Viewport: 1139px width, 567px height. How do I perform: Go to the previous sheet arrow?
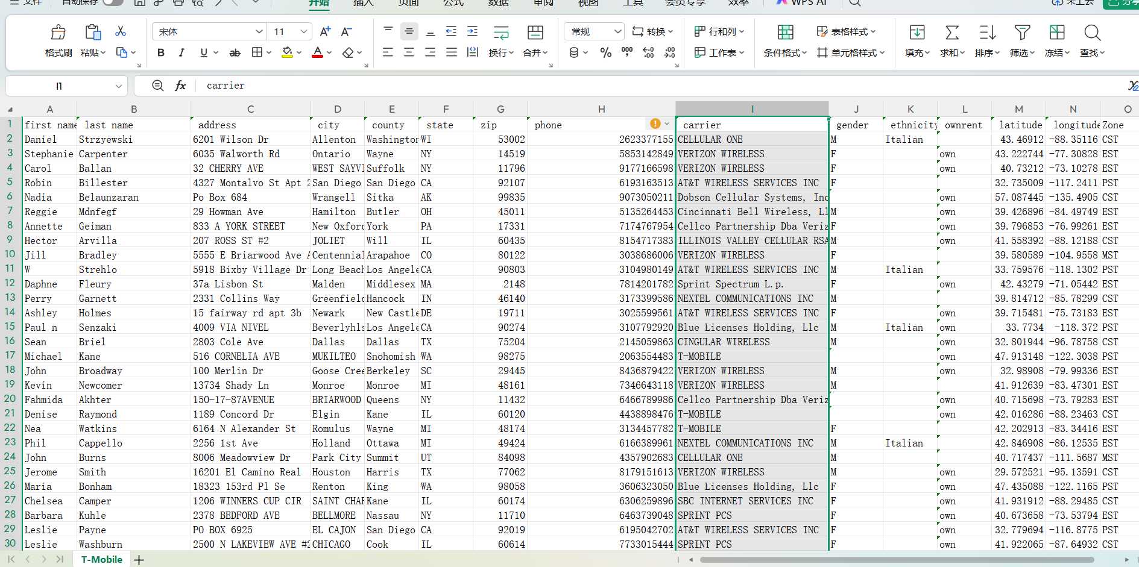pyautogui.click(x=28, y=560)
